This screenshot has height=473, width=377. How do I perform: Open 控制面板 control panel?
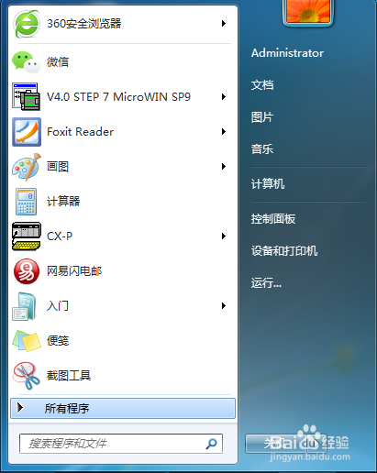coord(273,219)
